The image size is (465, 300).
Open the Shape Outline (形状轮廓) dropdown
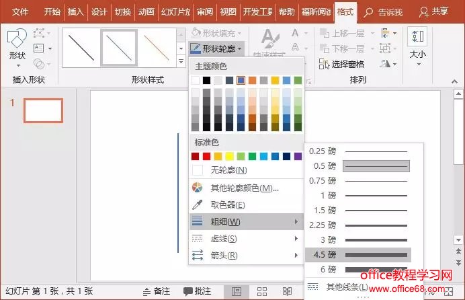216,48
